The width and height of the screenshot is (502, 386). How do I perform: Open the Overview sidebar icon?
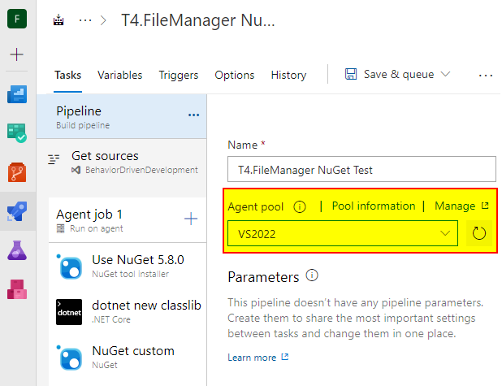coord(17,93)
